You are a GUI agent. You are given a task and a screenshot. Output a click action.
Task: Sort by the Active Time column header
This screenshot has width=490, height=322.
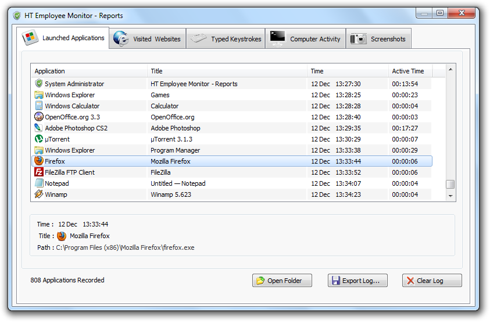click(410, 71)
